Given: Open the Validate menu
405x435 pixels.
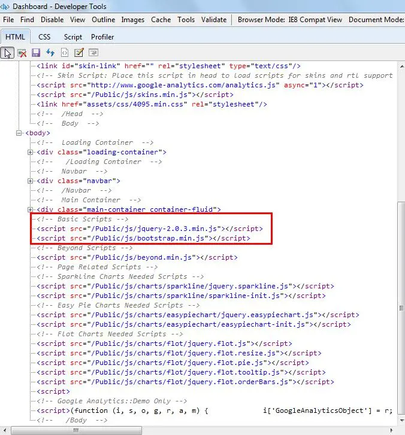Looking at the screenshot, I should pos(214,20).
